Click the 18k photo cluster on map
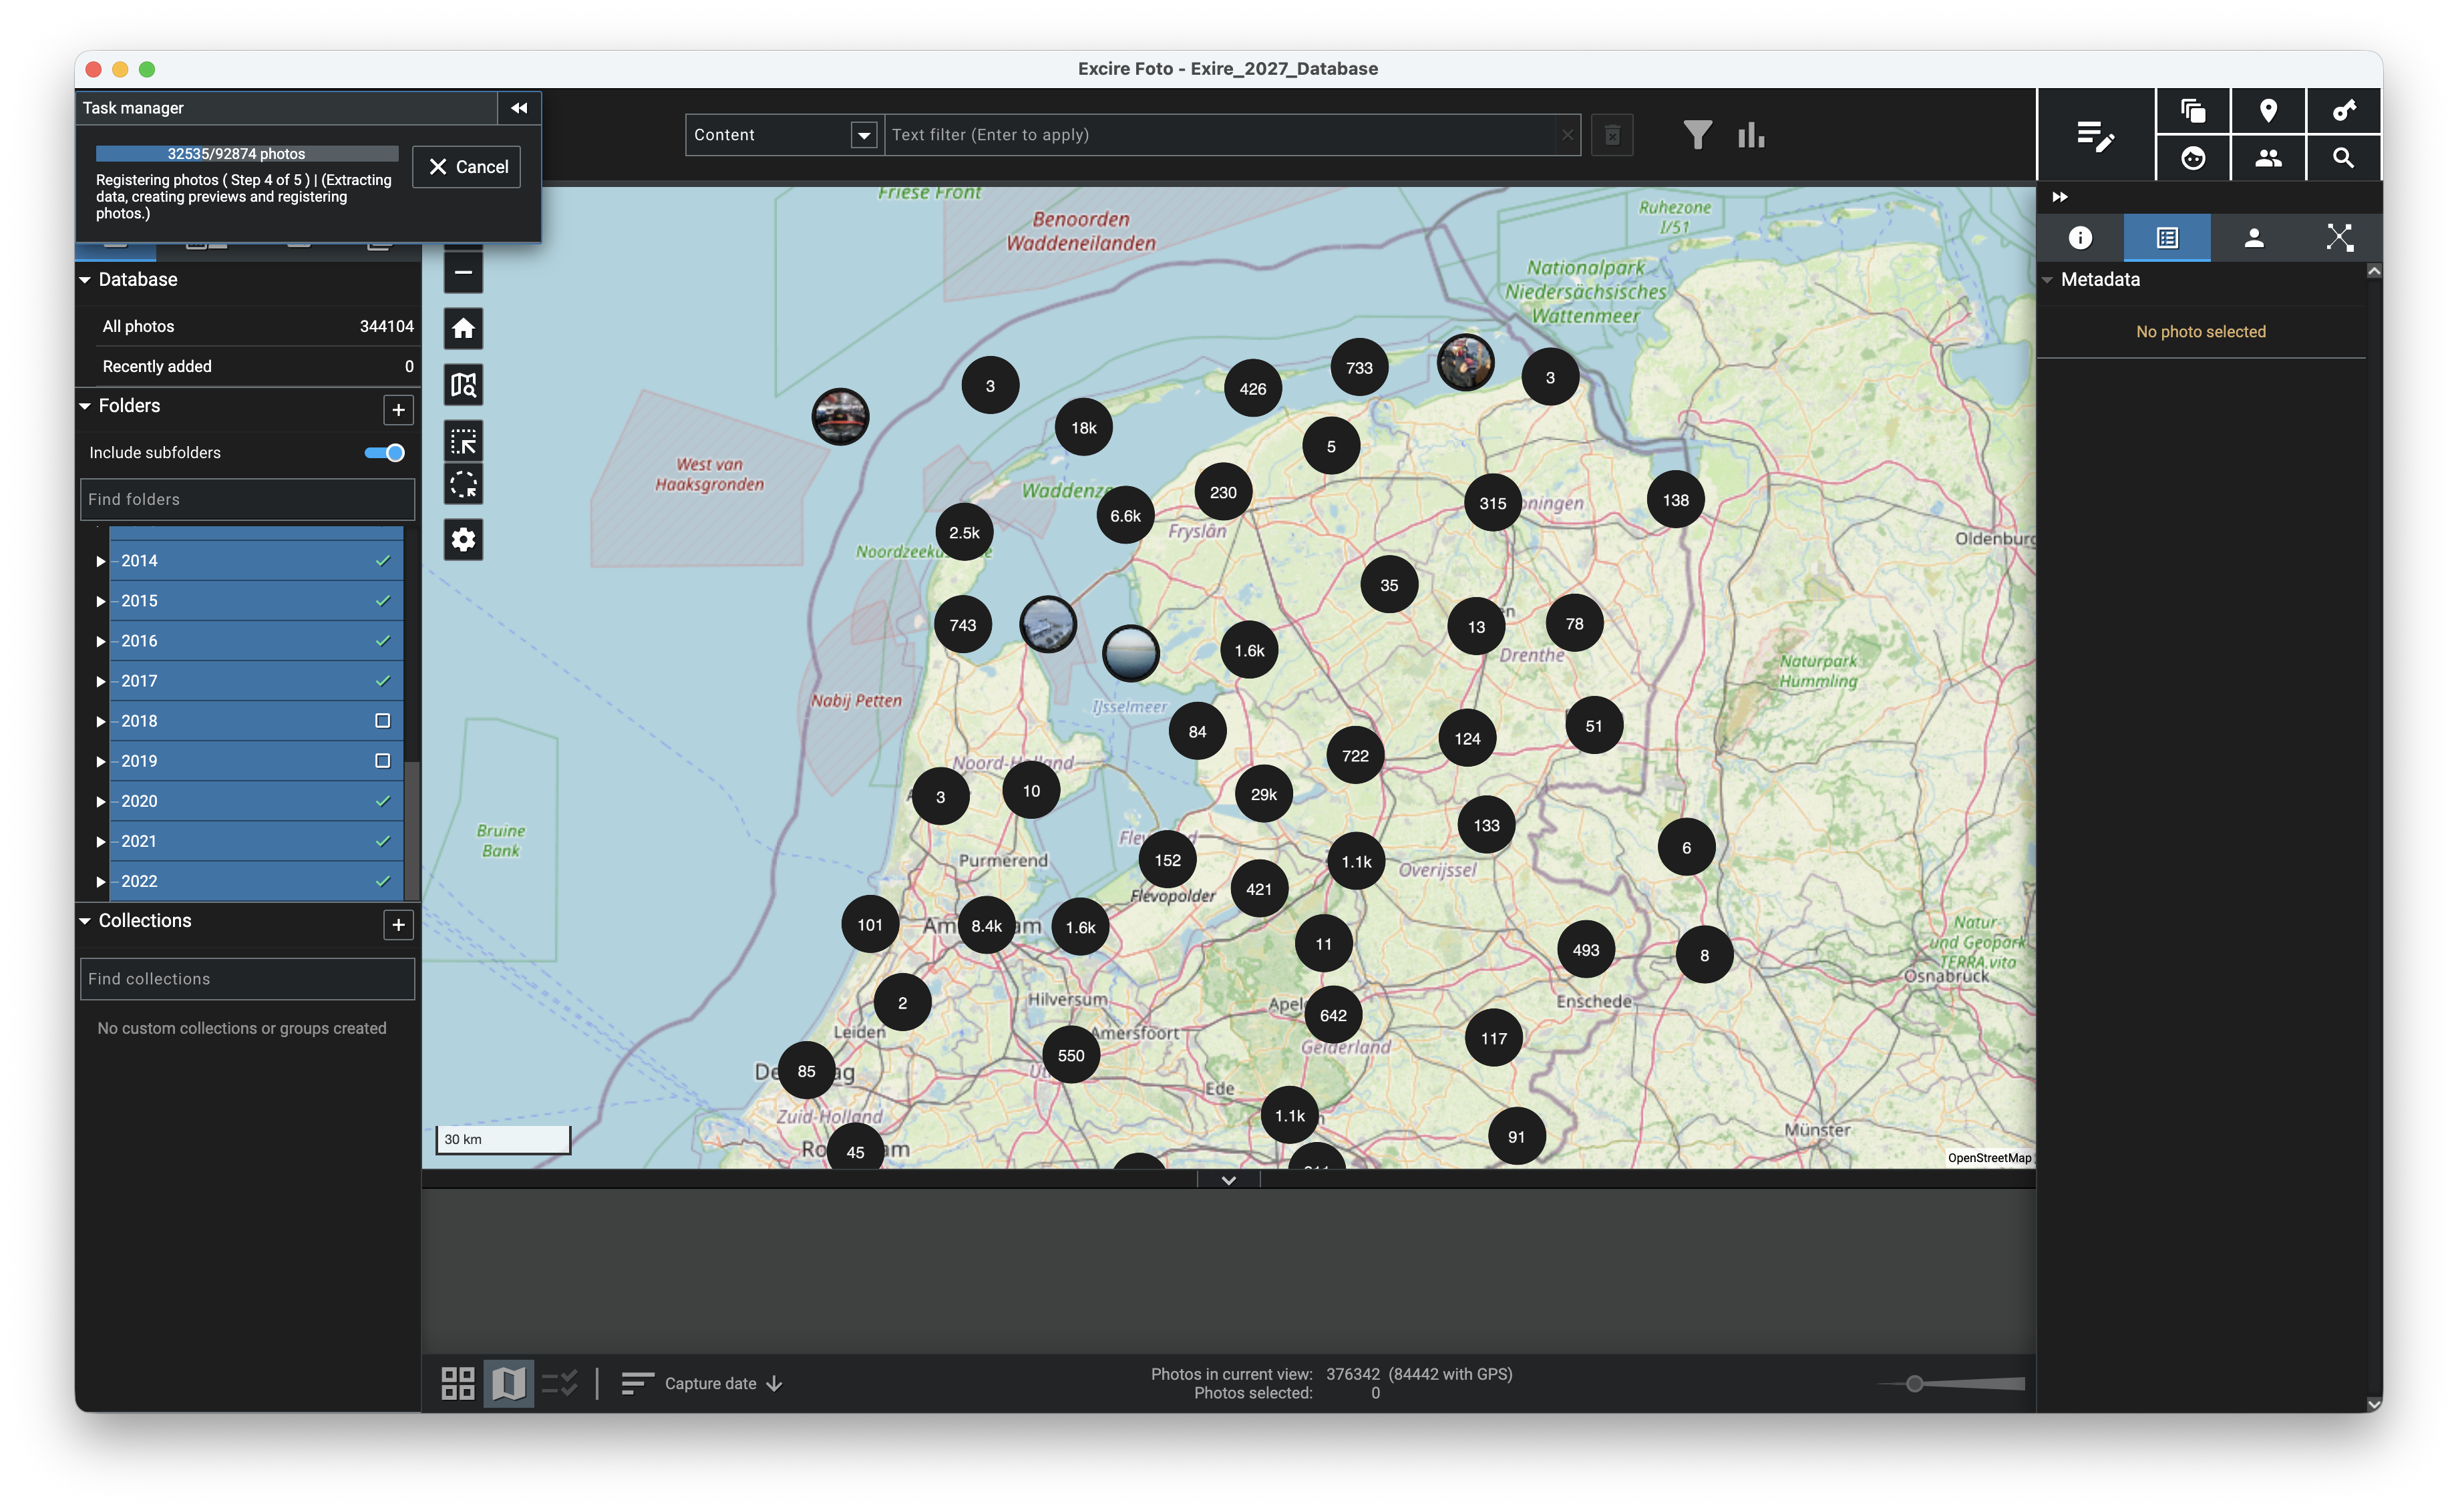Image resolution: width=2458 pixels, height=1512 pixels. click(1084, 428)
